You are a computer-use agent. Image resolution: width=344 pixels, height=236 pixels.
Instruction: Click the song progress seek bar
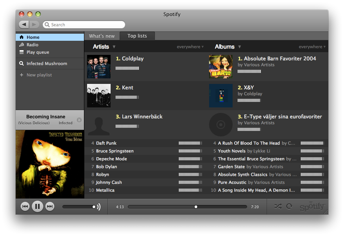click(x=187, y=207)
